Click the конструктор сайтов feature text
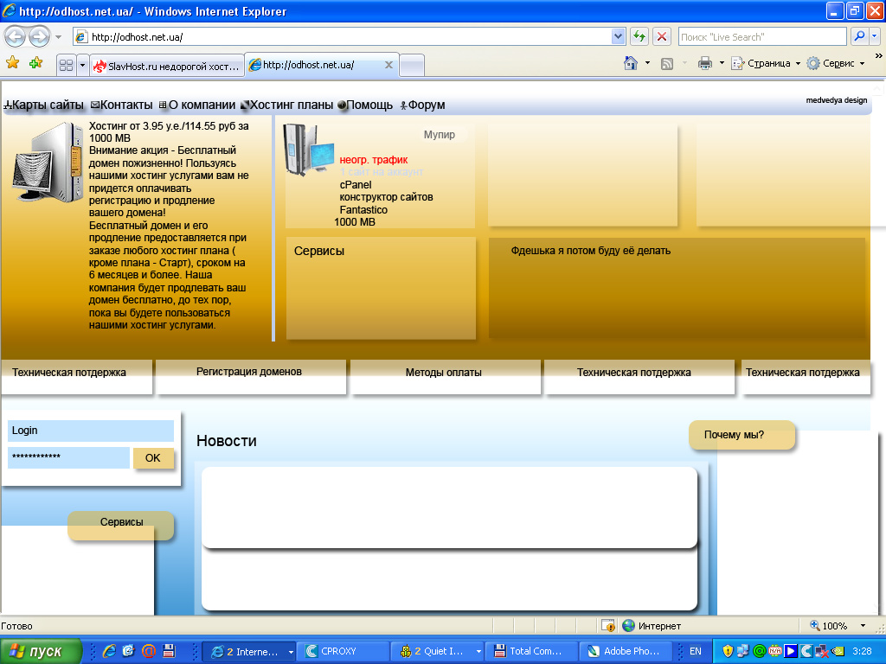Viewport: 886px width, 664px height. (386, 197)
